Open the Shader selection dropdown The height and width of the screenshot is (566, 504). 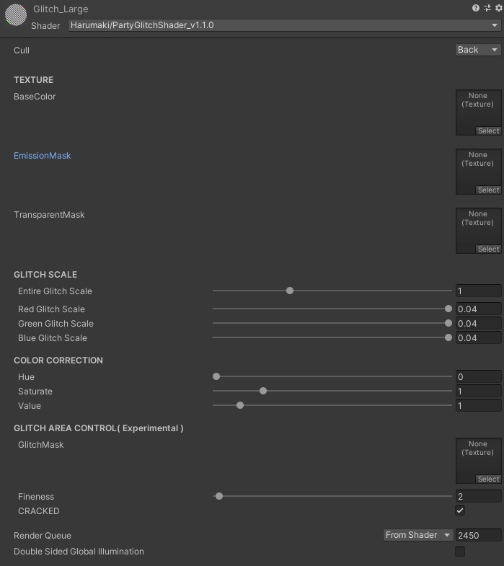tap(285, 25)
